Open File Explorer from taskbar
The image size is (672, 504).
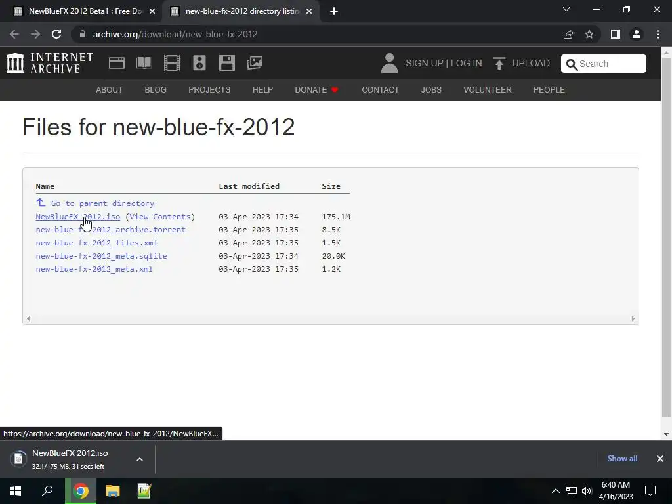(x=113, y=491)
